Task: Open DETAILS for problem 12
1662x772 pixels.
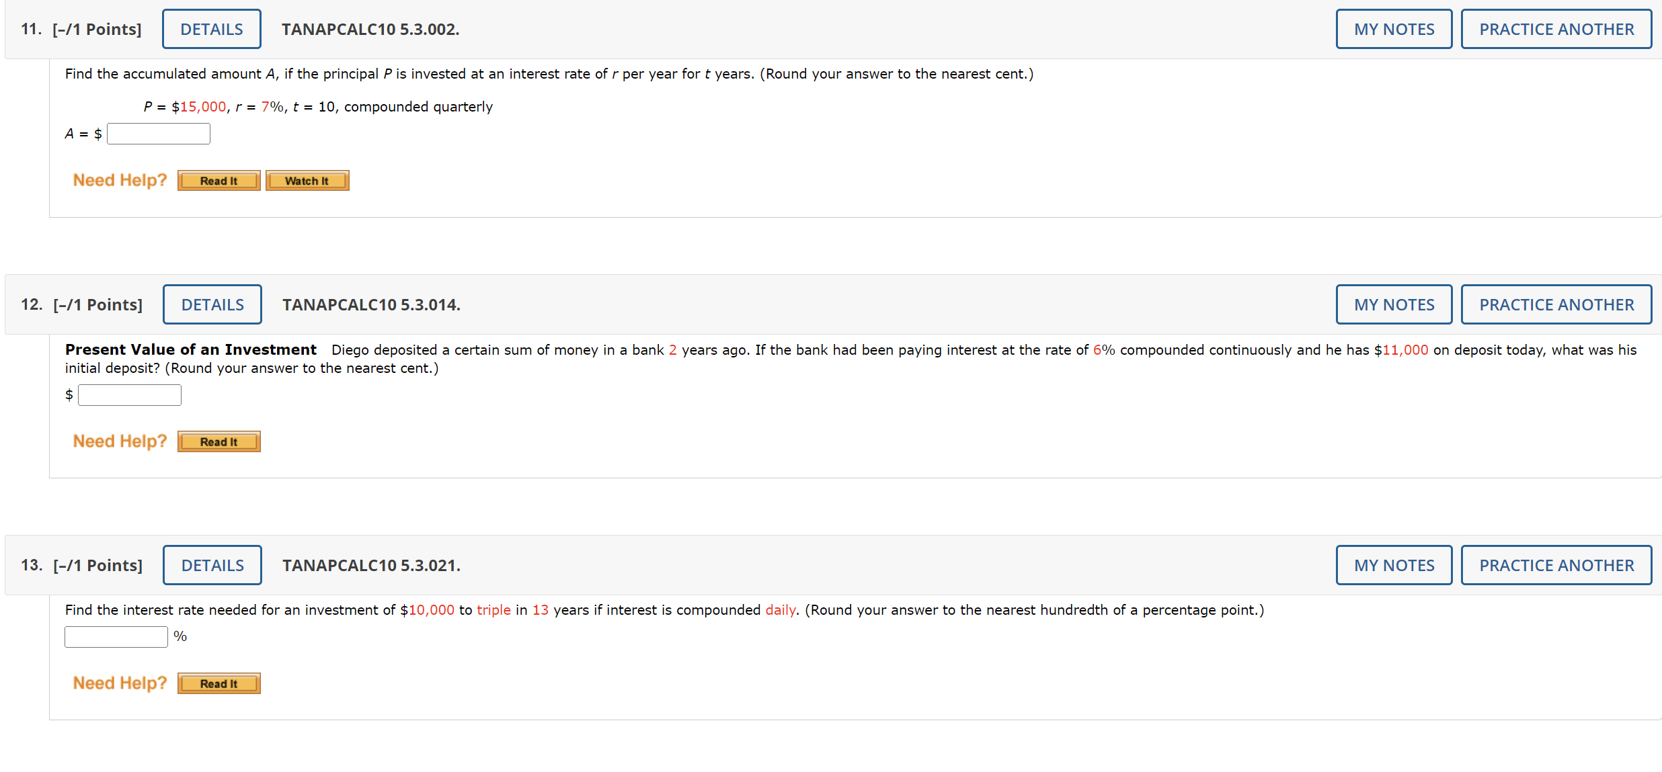Action: click(212, 304)
